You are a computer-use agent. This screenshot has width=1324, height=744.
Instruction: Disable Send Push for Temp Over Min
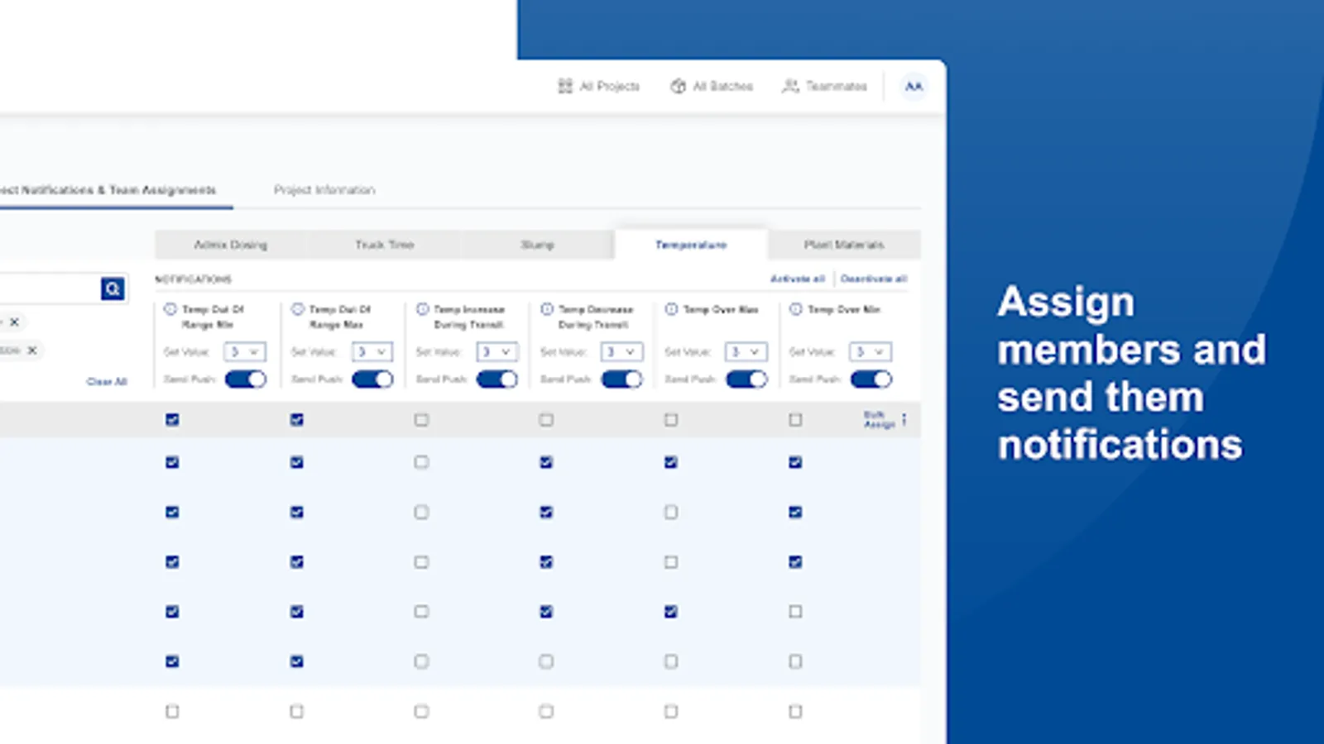(x=871, y=379)
